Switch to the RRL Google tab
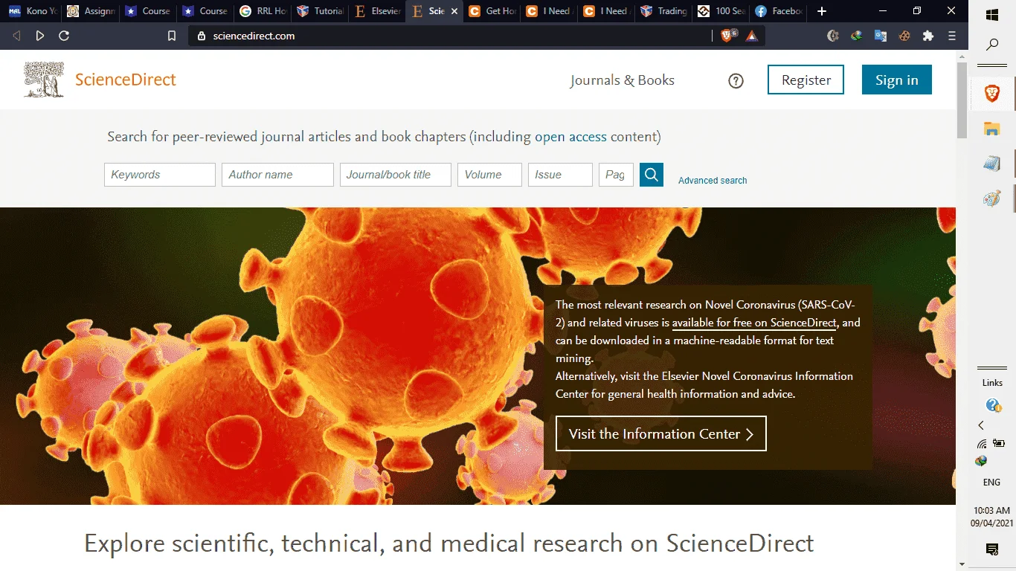Image resolution: width=1016 pixels, height=571 pixels. [x=263, y=11]
